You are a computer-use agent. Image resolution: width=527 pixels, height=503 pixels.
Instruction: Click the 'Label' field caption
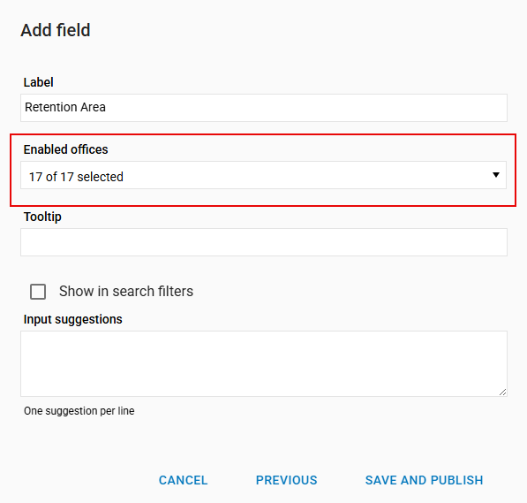tap(38, 82)
